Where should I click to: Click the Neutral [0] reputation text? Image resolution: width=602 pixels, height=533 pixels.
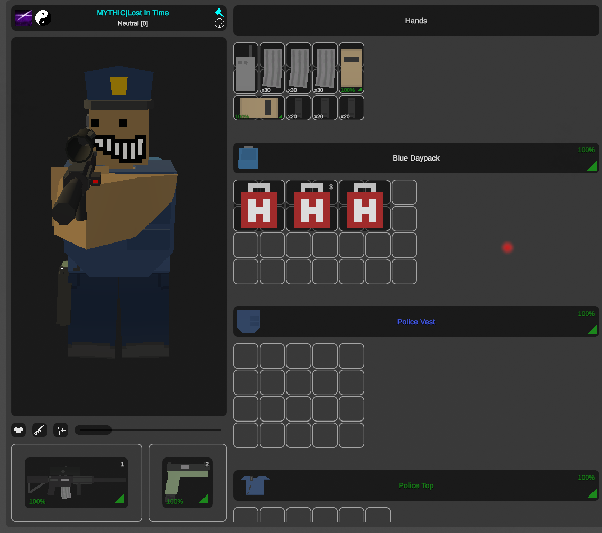pos(133,23)
